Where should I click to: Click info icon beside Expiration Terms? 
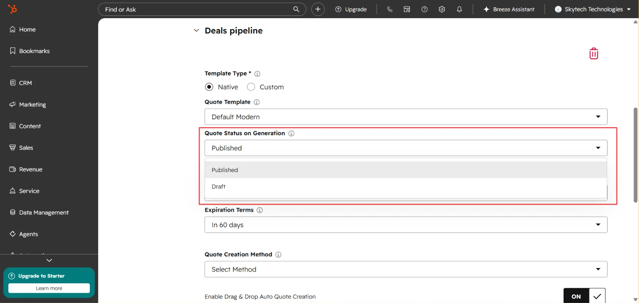click(260, 210)
